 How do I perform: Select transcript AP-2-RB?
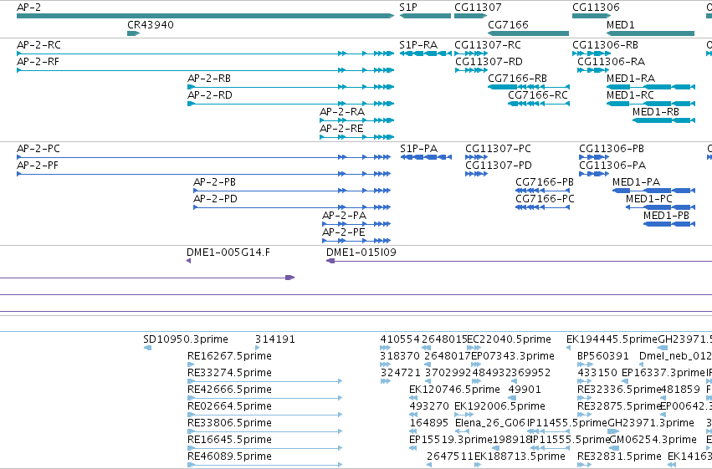[290, 87]
